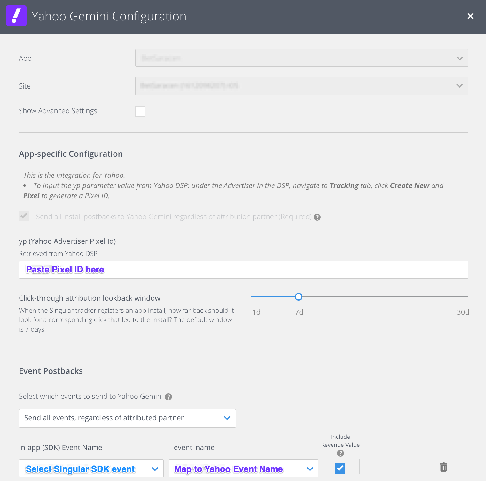Click the Retrieved from Yahoo DSP text
486x481 pixels.
[x=58, y=254]
